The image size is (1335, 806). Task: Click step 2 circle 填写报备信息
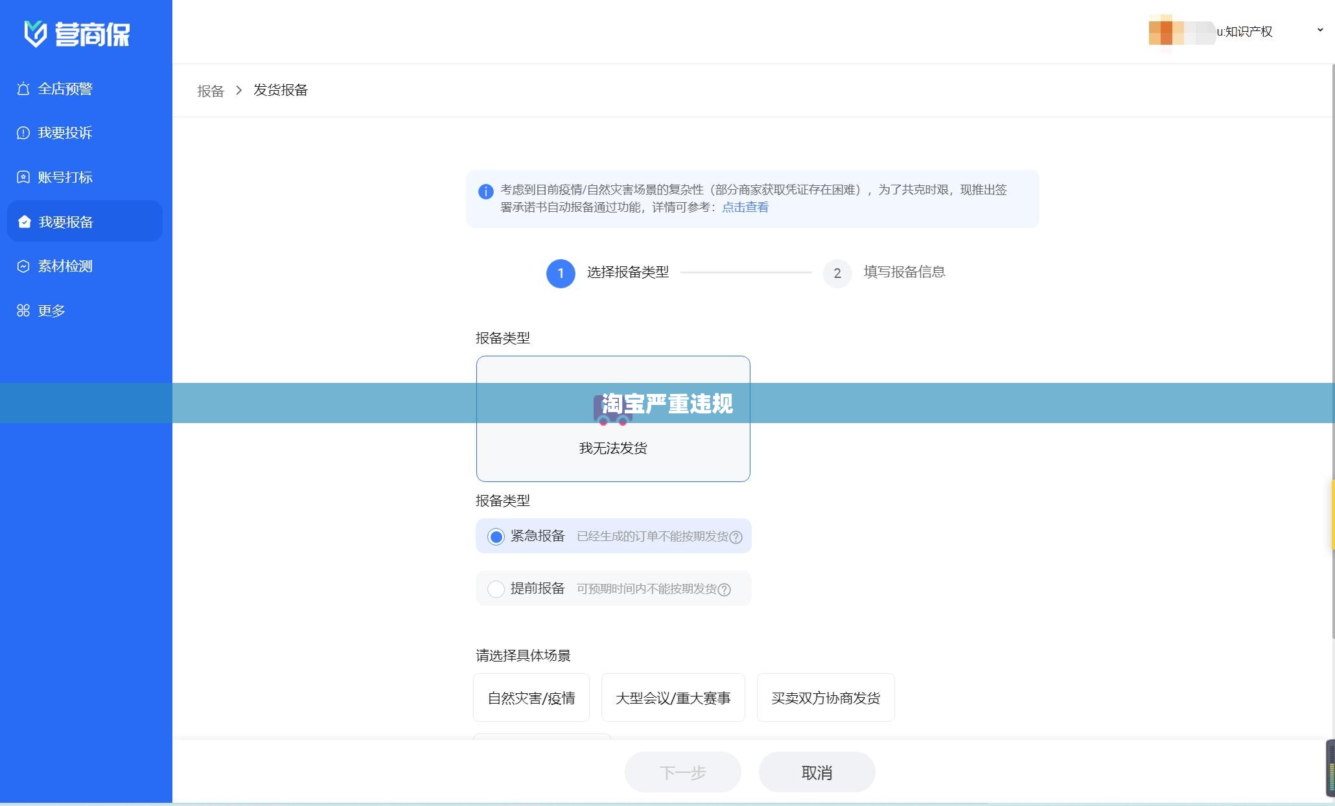(837, 273)
